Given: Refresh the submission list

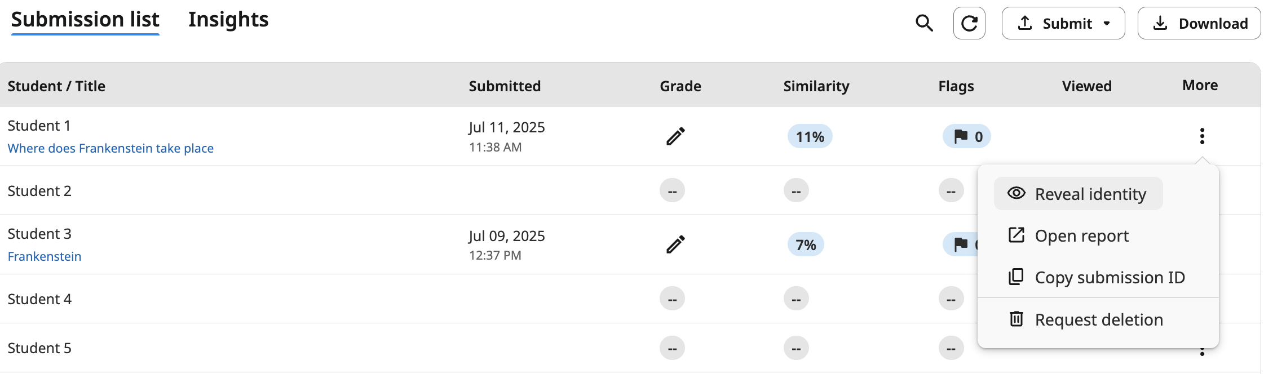Looking at the screenshot, I should [x=969, y=23].
